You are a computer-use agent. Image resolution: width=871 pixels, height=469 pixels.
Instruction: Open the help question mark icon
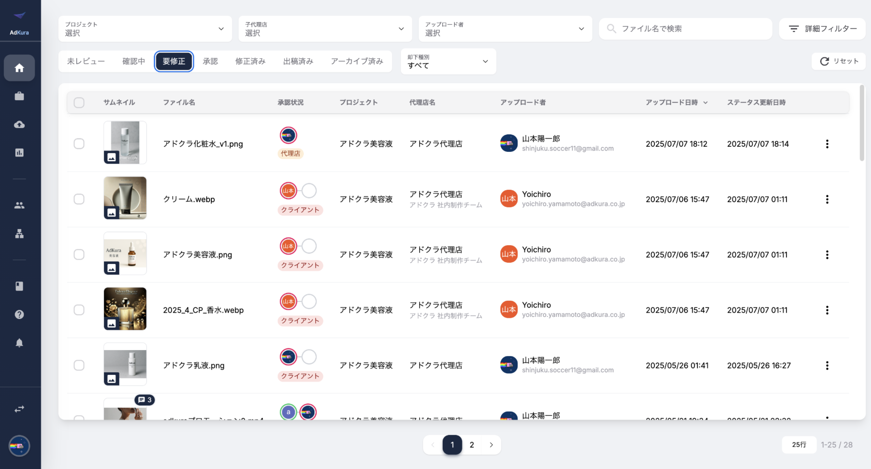coord(19,314)
